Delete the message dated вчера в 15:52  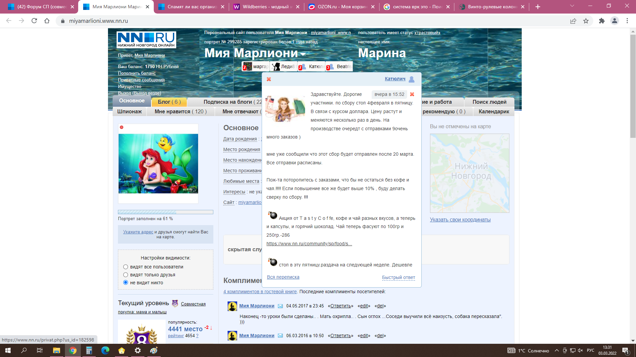coord(412,94)
